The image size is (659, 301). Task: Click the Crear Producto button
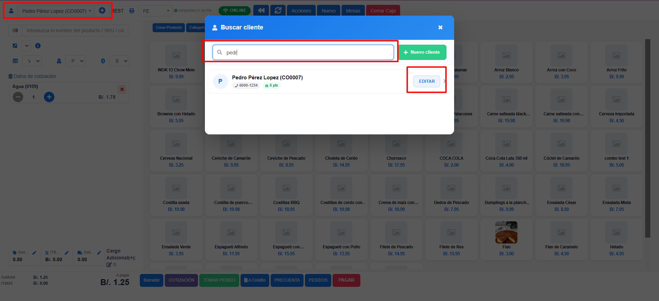[169, 28]
